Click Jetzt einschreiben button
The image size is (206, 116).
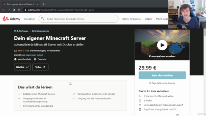(162, 75)
